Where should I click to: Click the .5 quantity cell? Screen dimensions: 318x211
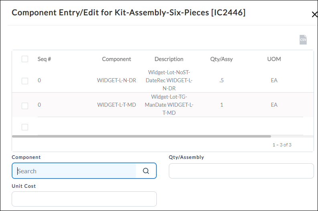click(x=221, y=80)
